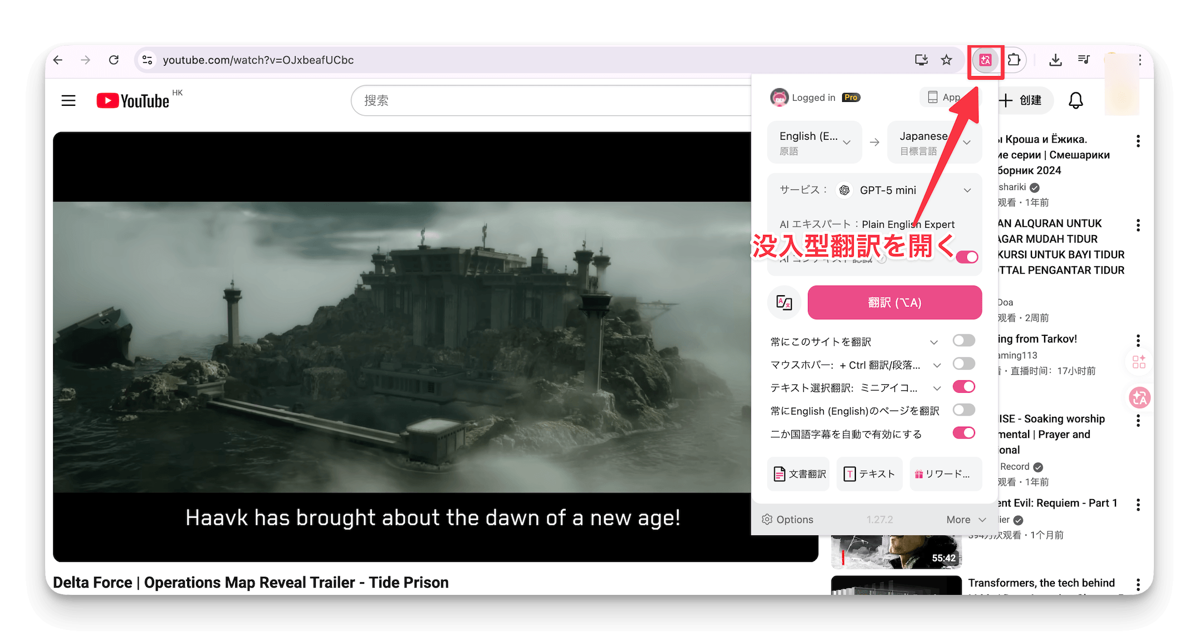Open the Transformers video thumbnail

pos(896,585)
